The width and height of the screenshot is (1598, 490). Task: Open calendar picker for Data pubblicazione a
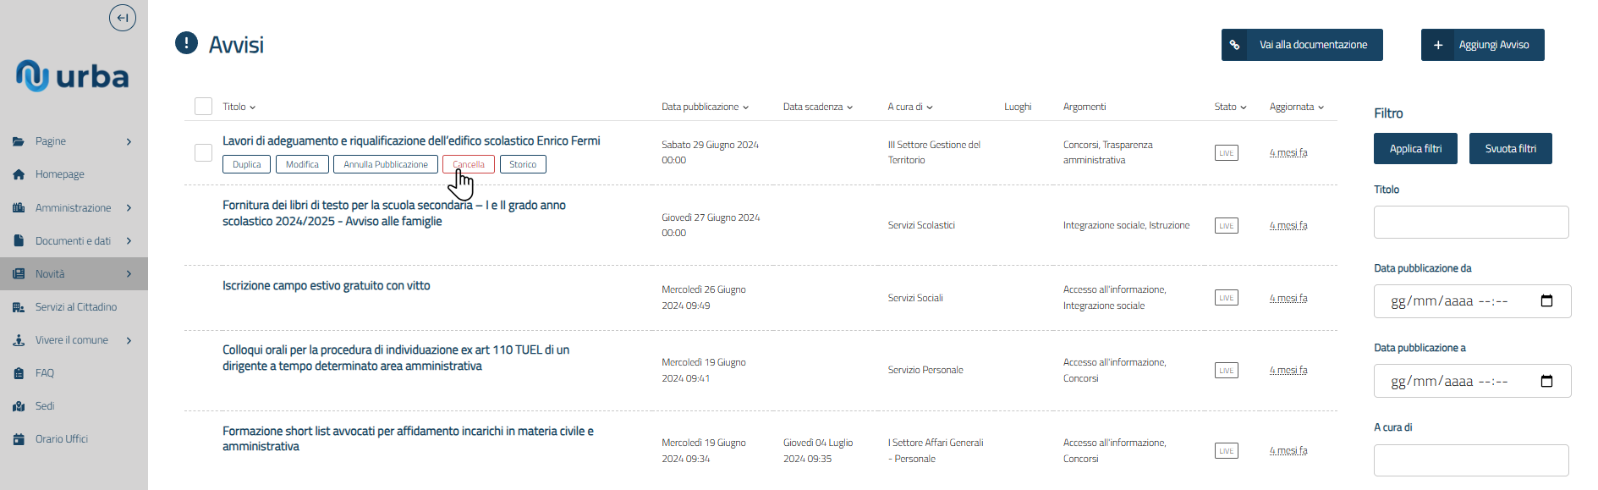(1546, 382)
